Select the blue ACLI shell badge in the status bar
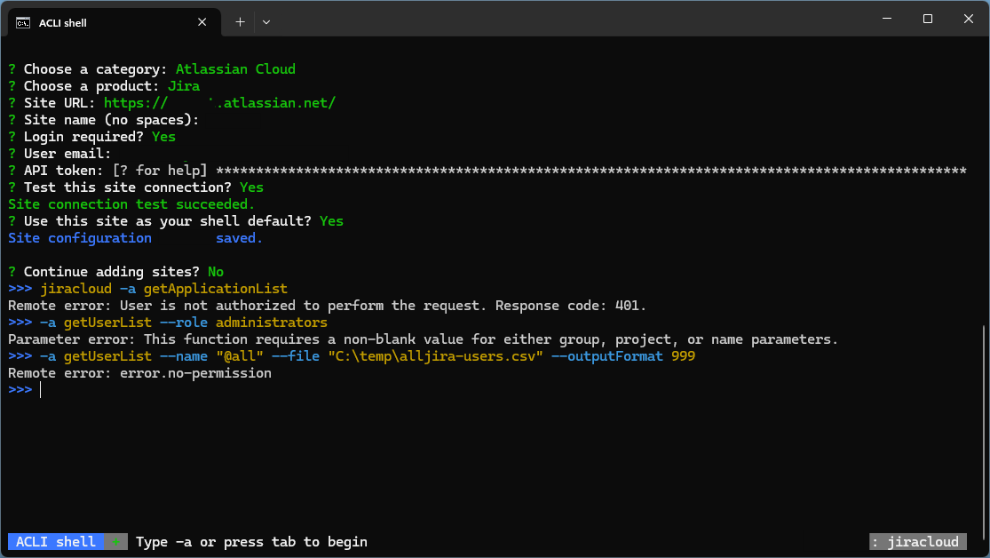 56,541
